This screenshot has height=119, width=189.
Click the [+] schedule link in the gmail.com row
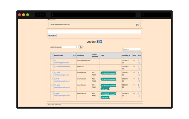point(139,63)
